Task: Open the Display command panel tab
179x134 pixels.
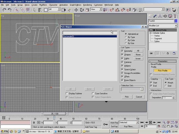Action: [170, 16]
